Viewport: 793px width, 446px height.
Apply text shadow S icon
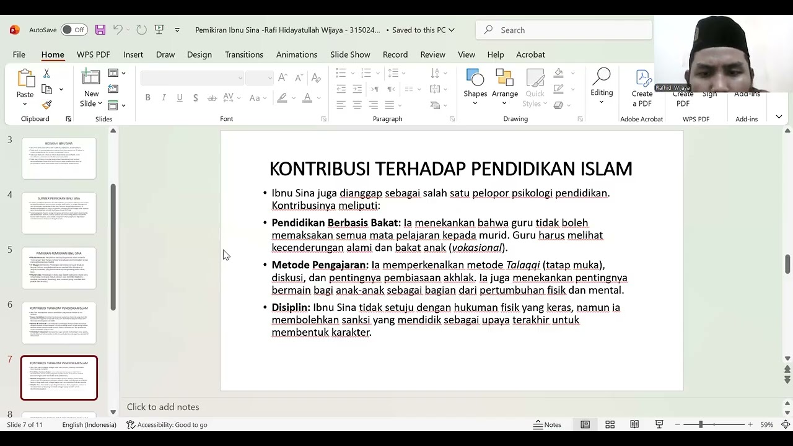(196, 98)
